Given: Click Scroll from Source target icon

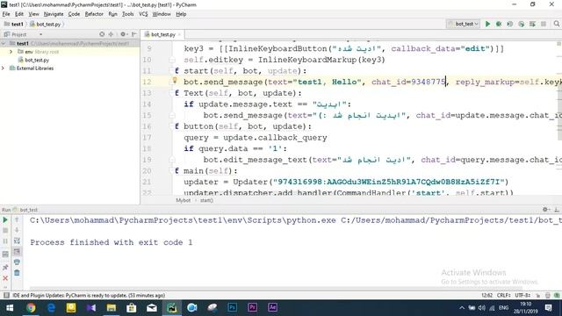Looking at the screenshot, I should 102,34.
